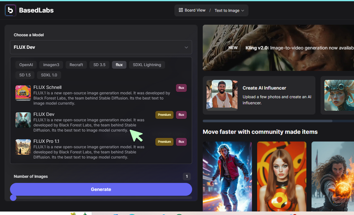Select the flux filter tab
Viewport: 354px width, 215px height.
(119, 65)
